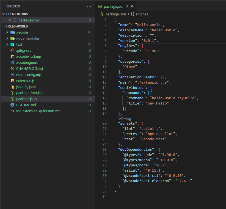This screenshot has width=226, height=209.
Task: Click the "vscode" key under engines
Action: [131, 51]
